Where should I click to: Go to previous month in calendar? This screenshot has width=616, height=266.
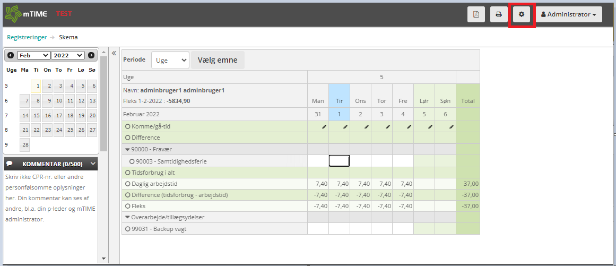click(x=11, y=55)
